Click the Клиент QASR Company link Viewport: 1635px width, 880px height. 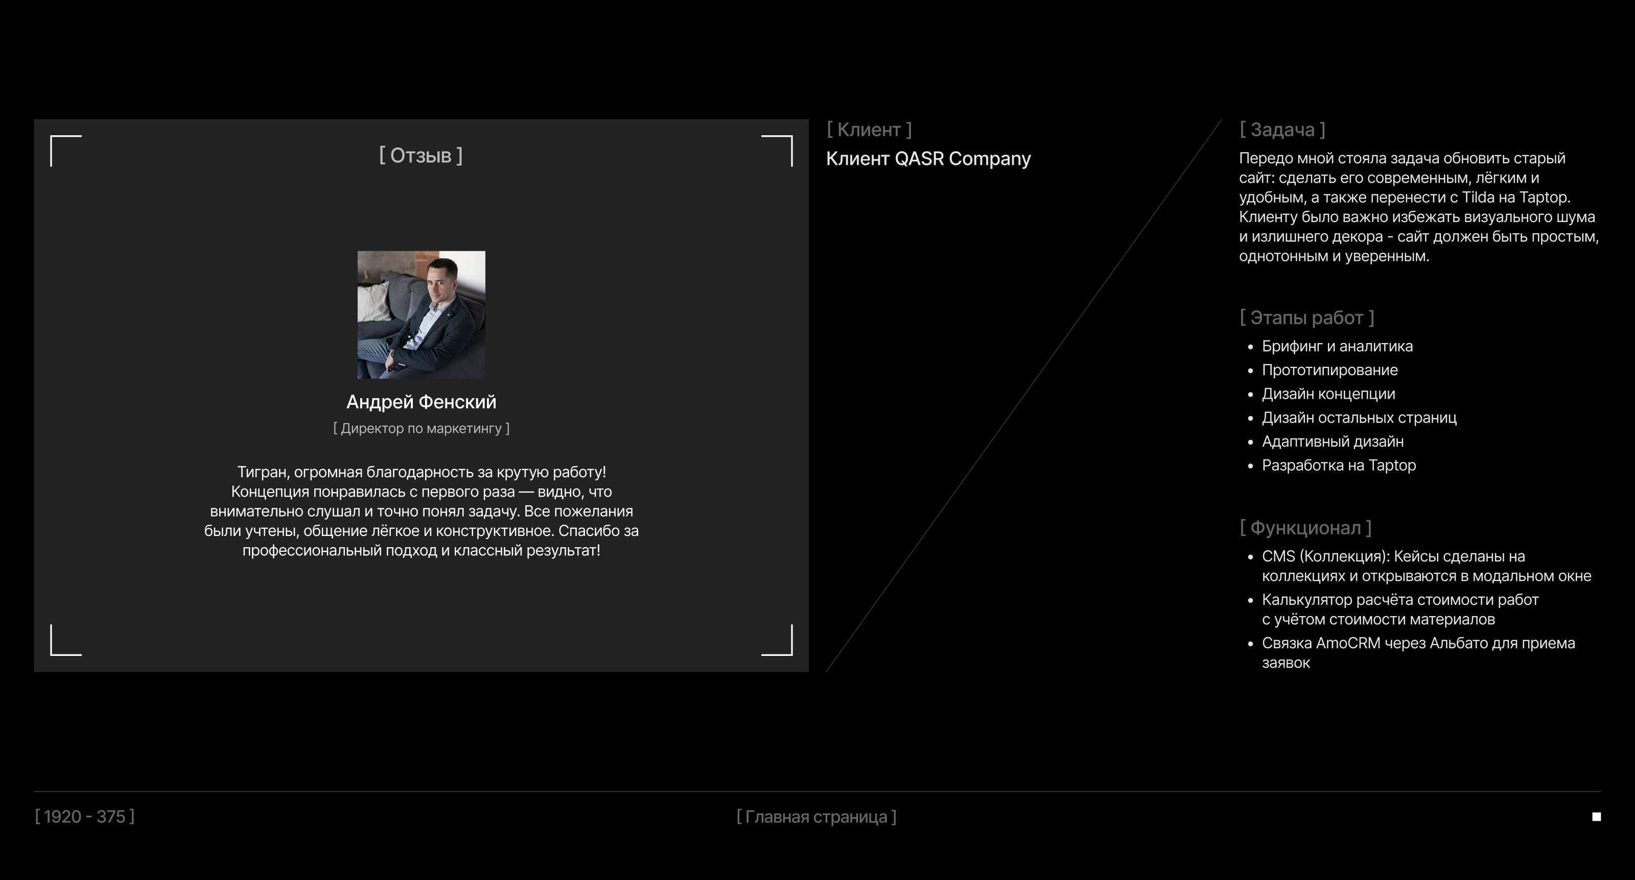[928, 159]
